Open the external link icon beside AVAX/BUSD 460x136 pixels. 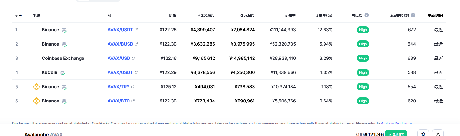coord(136,44)
